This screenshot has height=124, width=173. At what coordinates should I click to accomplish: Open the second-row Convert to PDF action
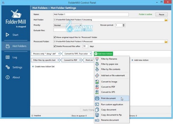point(71,60)
